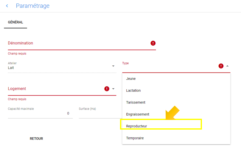Screen dimensions: 241x164
Task: Select Jeune in the Type list
Action: [176, 79]
